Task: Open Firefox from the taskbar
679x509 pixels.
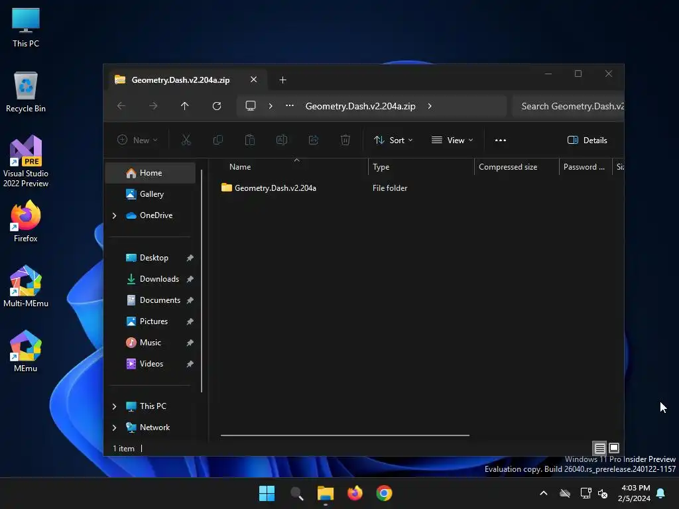Action: [x=355, y=493]
